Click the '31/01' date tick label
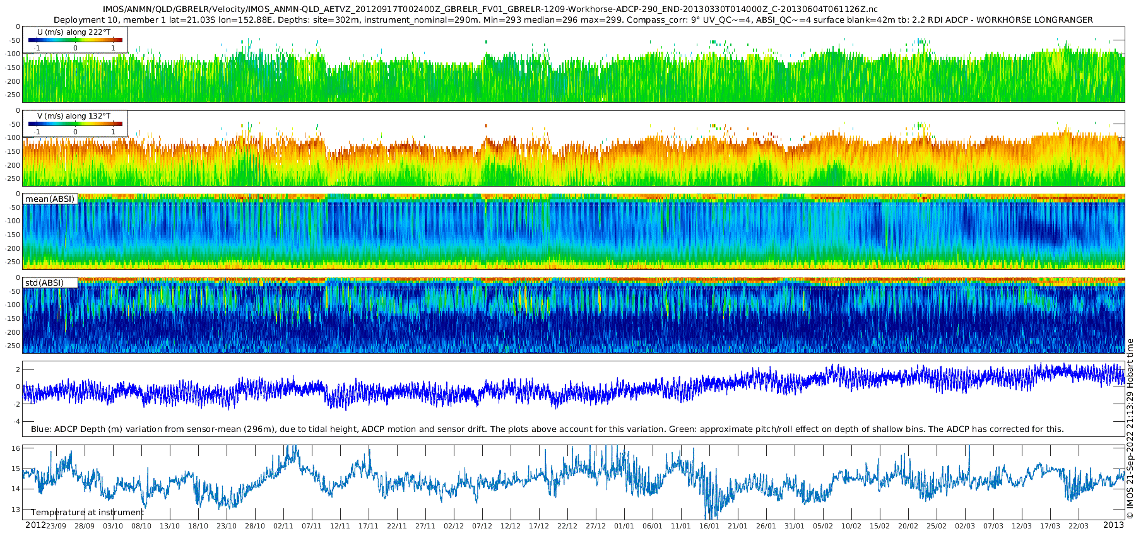 click(x=795, y=526)
